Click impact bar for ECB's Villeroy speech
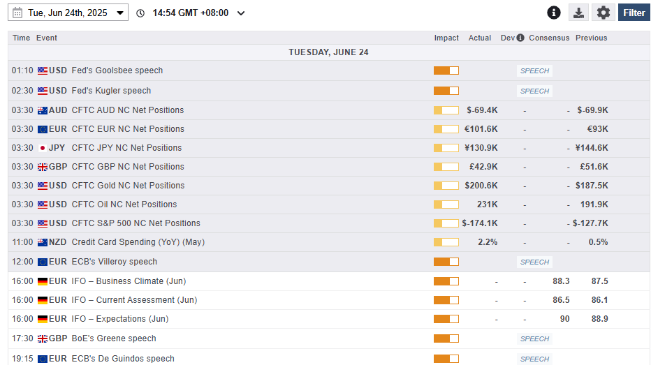Screen dimensions: 658x365 click(446, 262)
